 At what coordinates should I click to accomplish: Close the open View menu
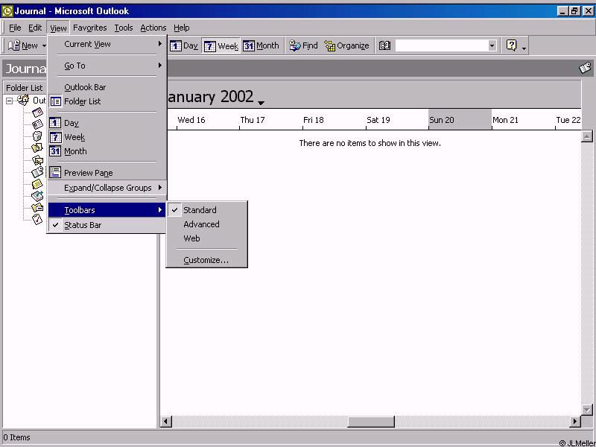58,28
